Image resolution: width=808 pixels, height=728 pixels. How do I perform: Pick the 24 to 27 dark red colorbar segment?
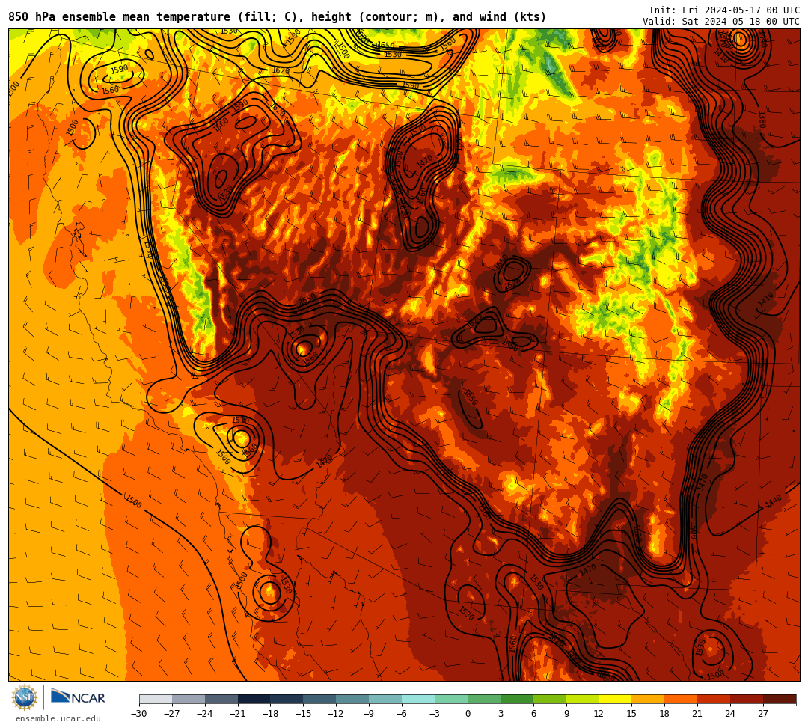click(x=747, y=699)
